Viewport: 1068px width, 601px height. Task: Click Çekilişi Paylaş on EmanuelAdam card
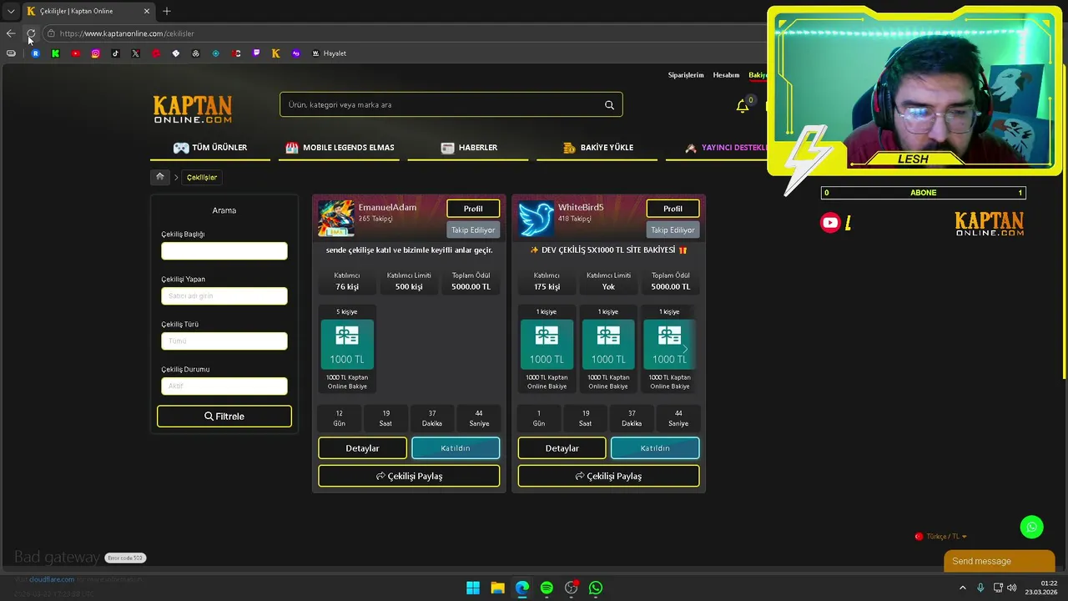(409, 476)
